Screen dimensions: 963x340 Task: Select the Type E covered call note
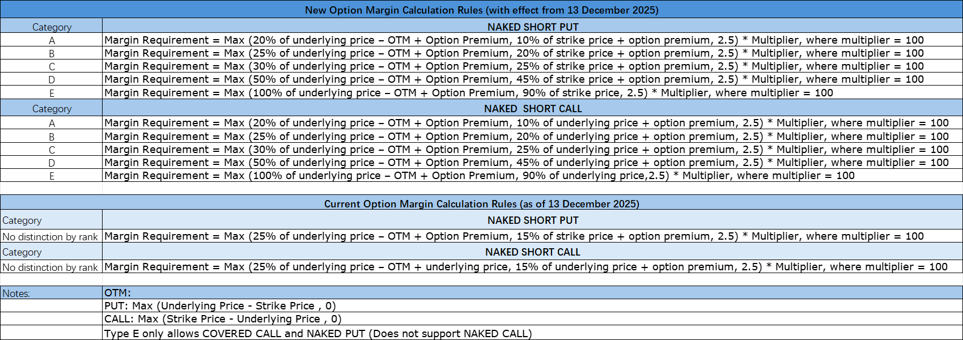[x=317, y=334]
